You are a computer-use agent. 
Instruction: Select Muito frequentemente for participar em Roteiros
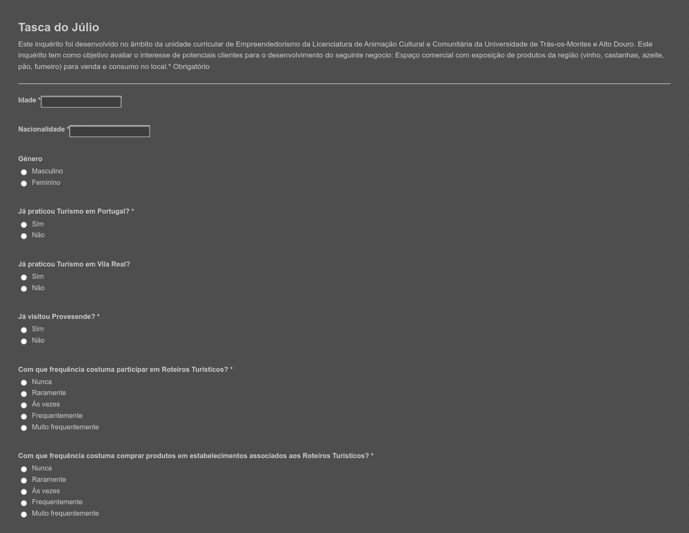tap(24, 428)
